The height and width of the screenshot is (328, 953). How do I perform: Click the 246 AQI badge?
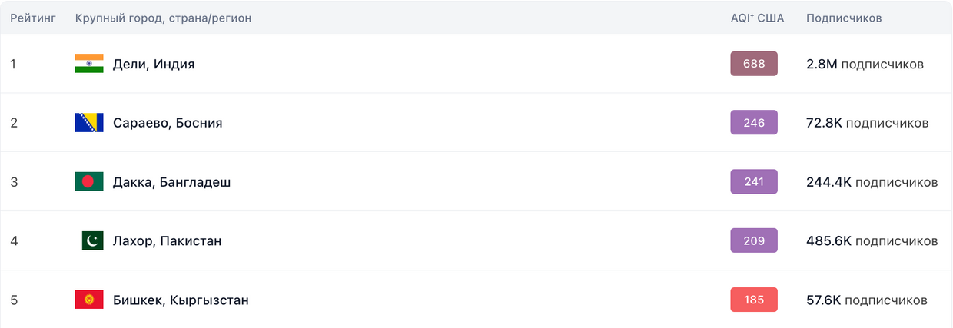click(x=754, y=122)
